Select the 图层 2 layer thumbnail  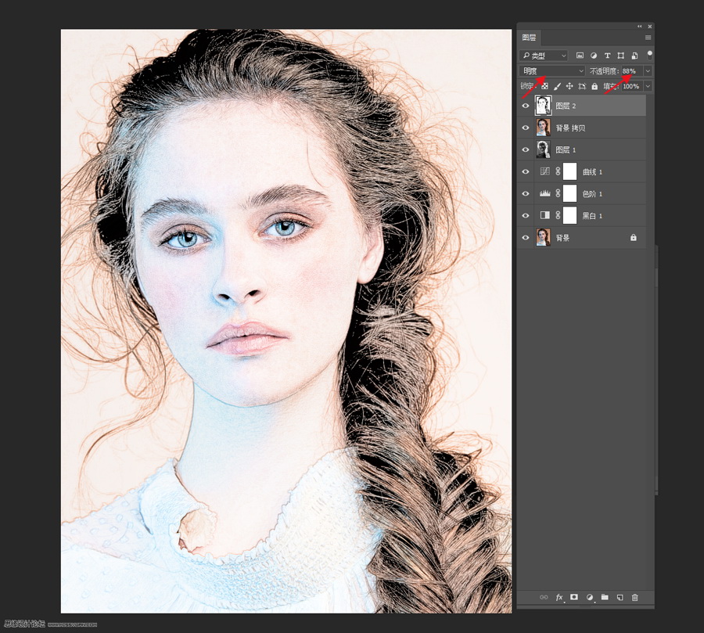(544, 106)
